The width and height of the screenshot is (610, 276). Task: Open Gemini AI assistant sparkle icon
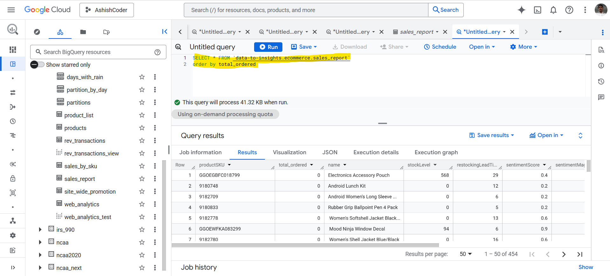coord(521,10)
